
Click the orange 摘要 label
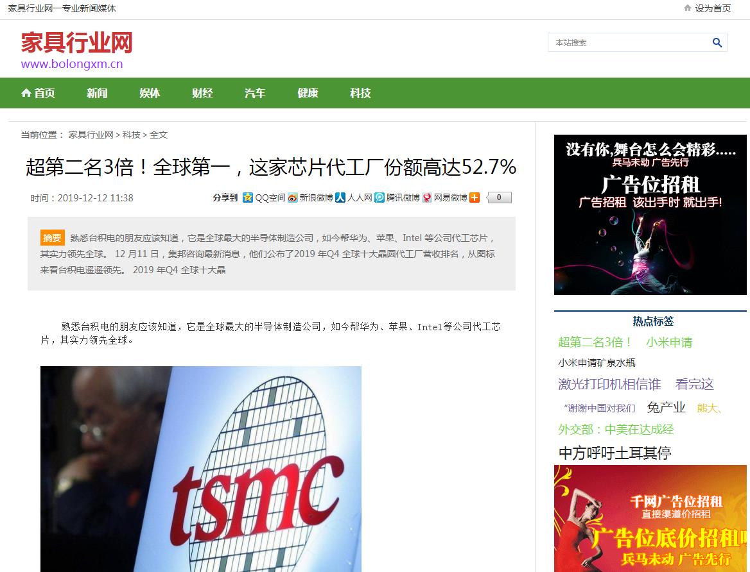pyautogui.click(x=52, y=237)
